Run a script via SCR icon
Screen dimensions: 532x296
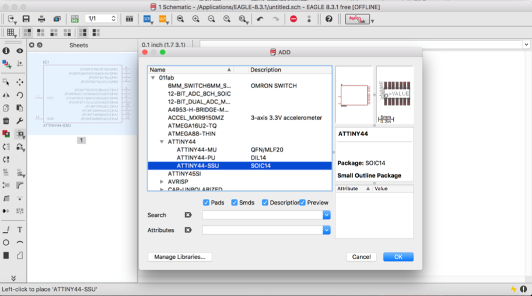[147, 19]
